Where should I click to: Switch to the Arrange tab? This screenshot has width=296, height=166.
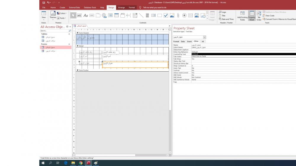click(x=121, y=8)
